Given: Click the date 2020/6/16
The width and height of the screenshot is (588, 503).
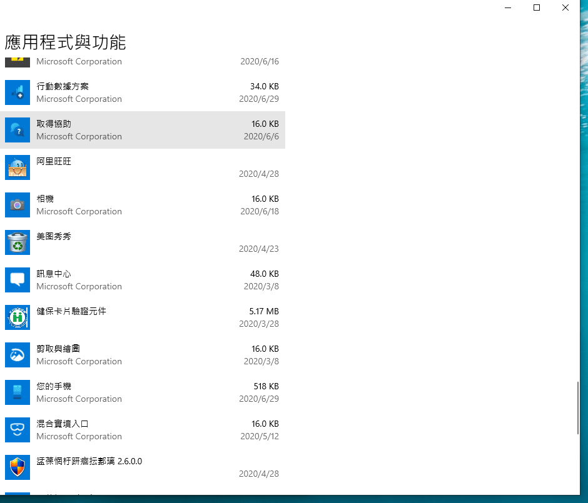Looking at the screenshot, I should (260, 61).
